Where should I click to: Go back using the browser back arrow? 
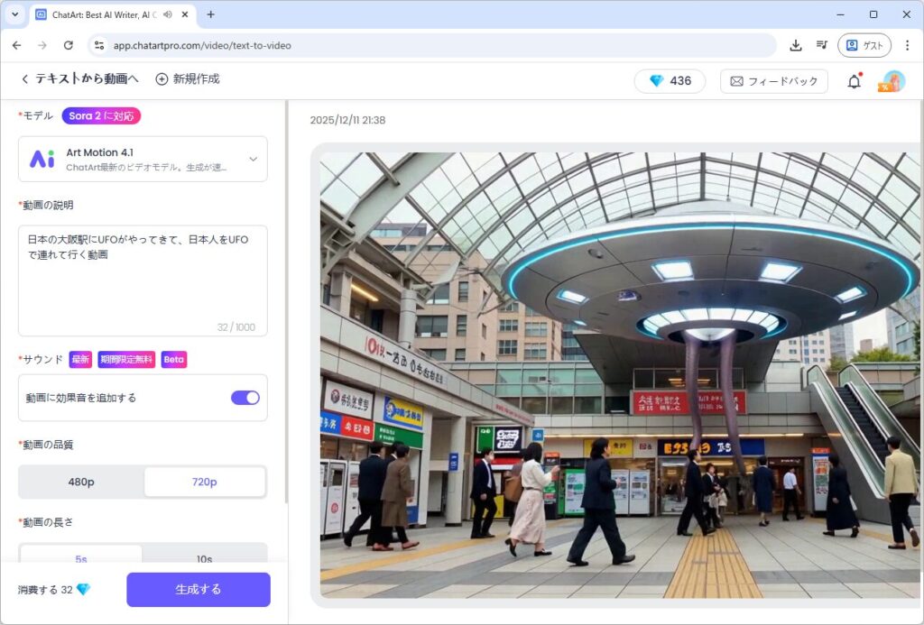pyautogui.click(x=16, y=45)
